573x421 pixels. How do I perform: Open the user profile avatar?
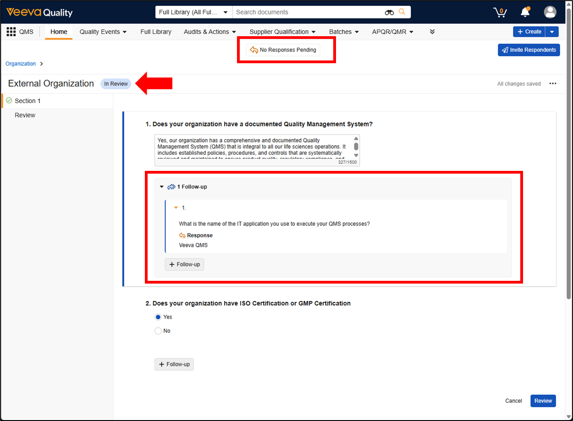[550, 12]
